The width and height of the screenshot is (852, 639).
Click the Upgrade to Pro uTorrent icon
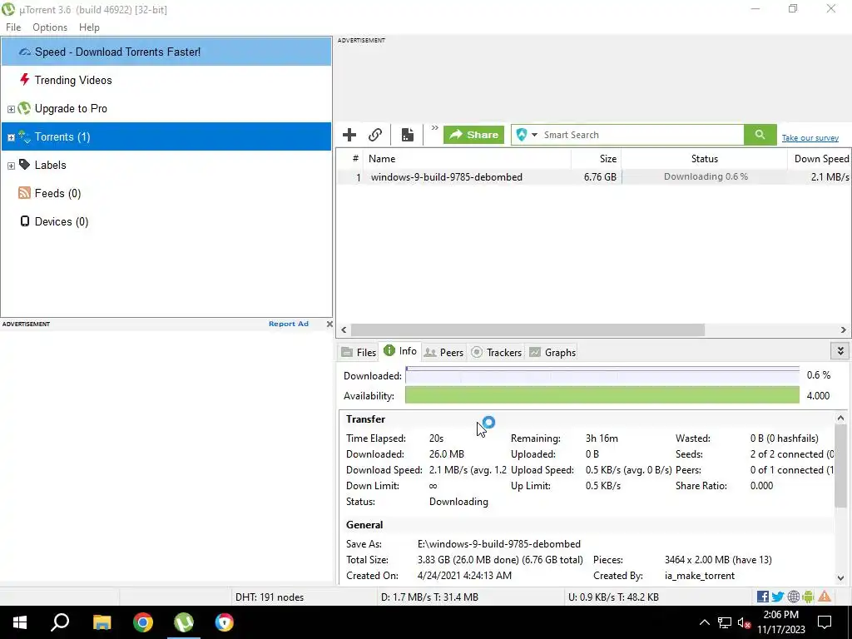point(24,108)
